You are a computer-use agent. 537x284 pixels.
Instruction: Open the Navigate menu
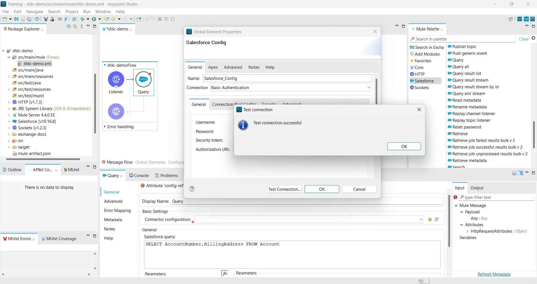pos(35,11)
